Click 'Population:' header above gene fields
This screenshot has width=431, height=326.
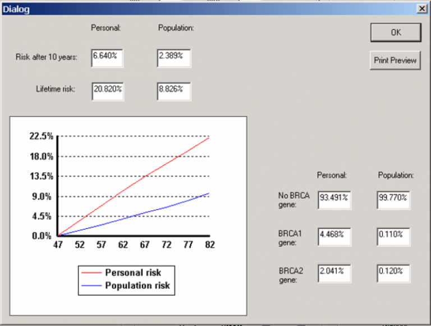click(396, 176)
